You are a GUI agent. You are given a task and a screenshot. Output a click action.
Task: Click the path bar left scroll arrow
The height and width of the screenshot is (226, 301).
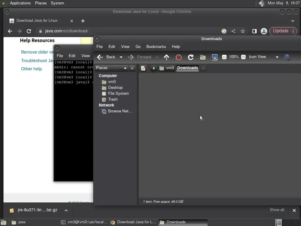(x=153, y=68)
